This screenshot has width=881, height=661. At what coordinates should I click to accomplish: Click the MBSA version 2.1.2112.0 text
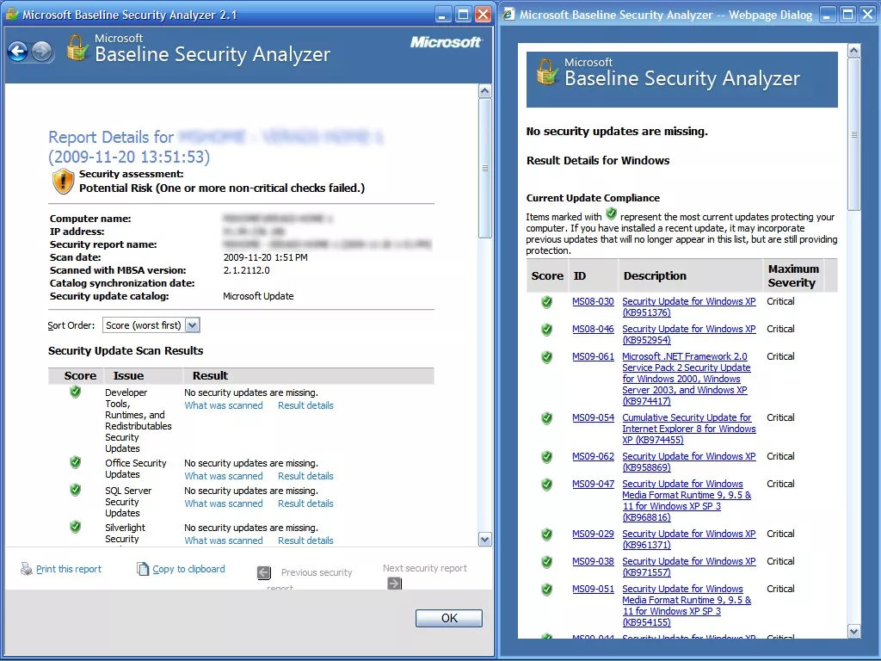247,270
